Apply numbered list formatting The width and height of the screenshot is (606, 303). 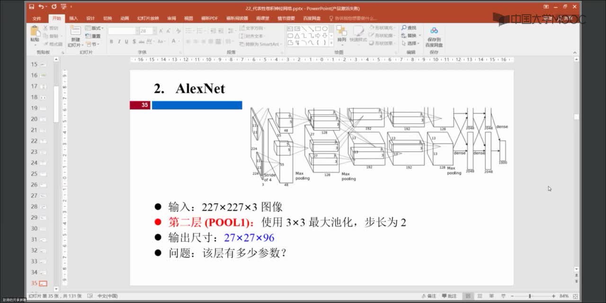(201, 31)
